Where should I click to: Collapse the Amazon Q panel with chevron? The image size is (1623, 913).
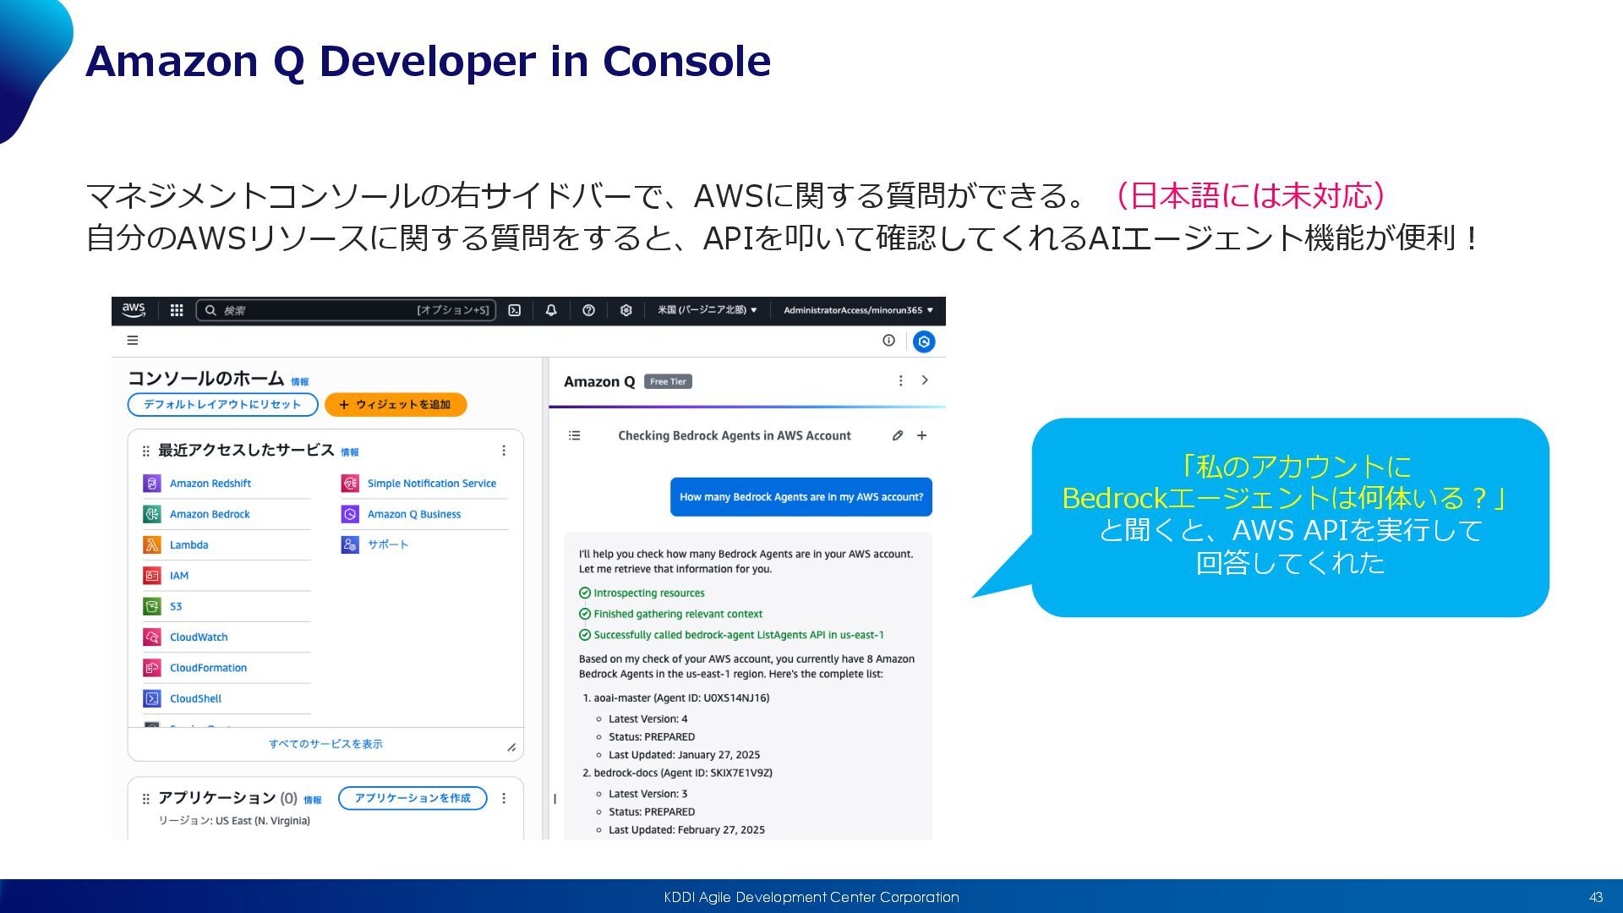(925, 380)
